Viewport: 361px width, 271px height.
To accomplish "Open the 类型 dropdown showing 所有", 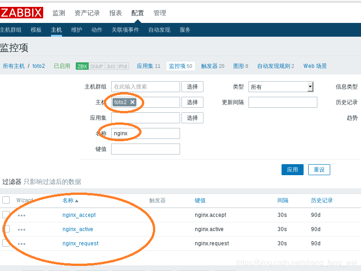I will (x=281, y=87).
